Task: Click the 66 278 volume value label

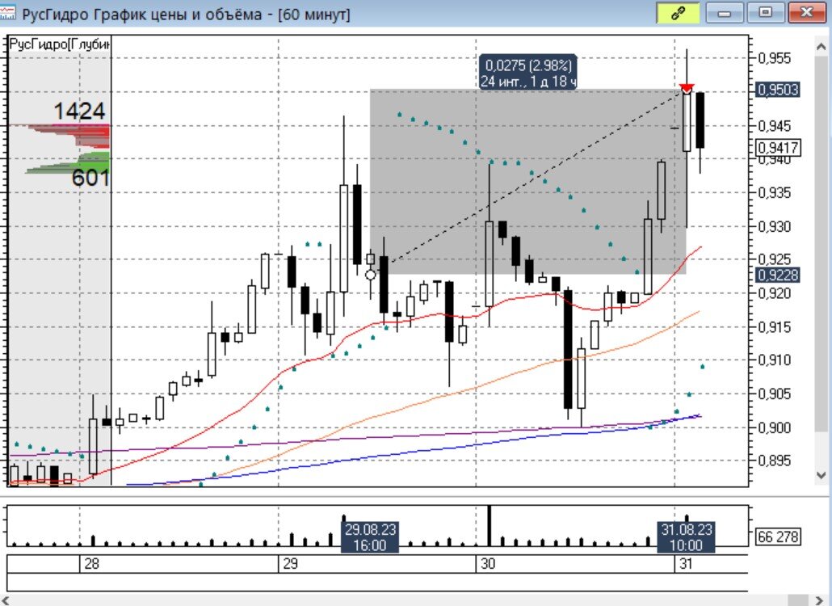Action: pyautogui.click(x=778, y=537)
